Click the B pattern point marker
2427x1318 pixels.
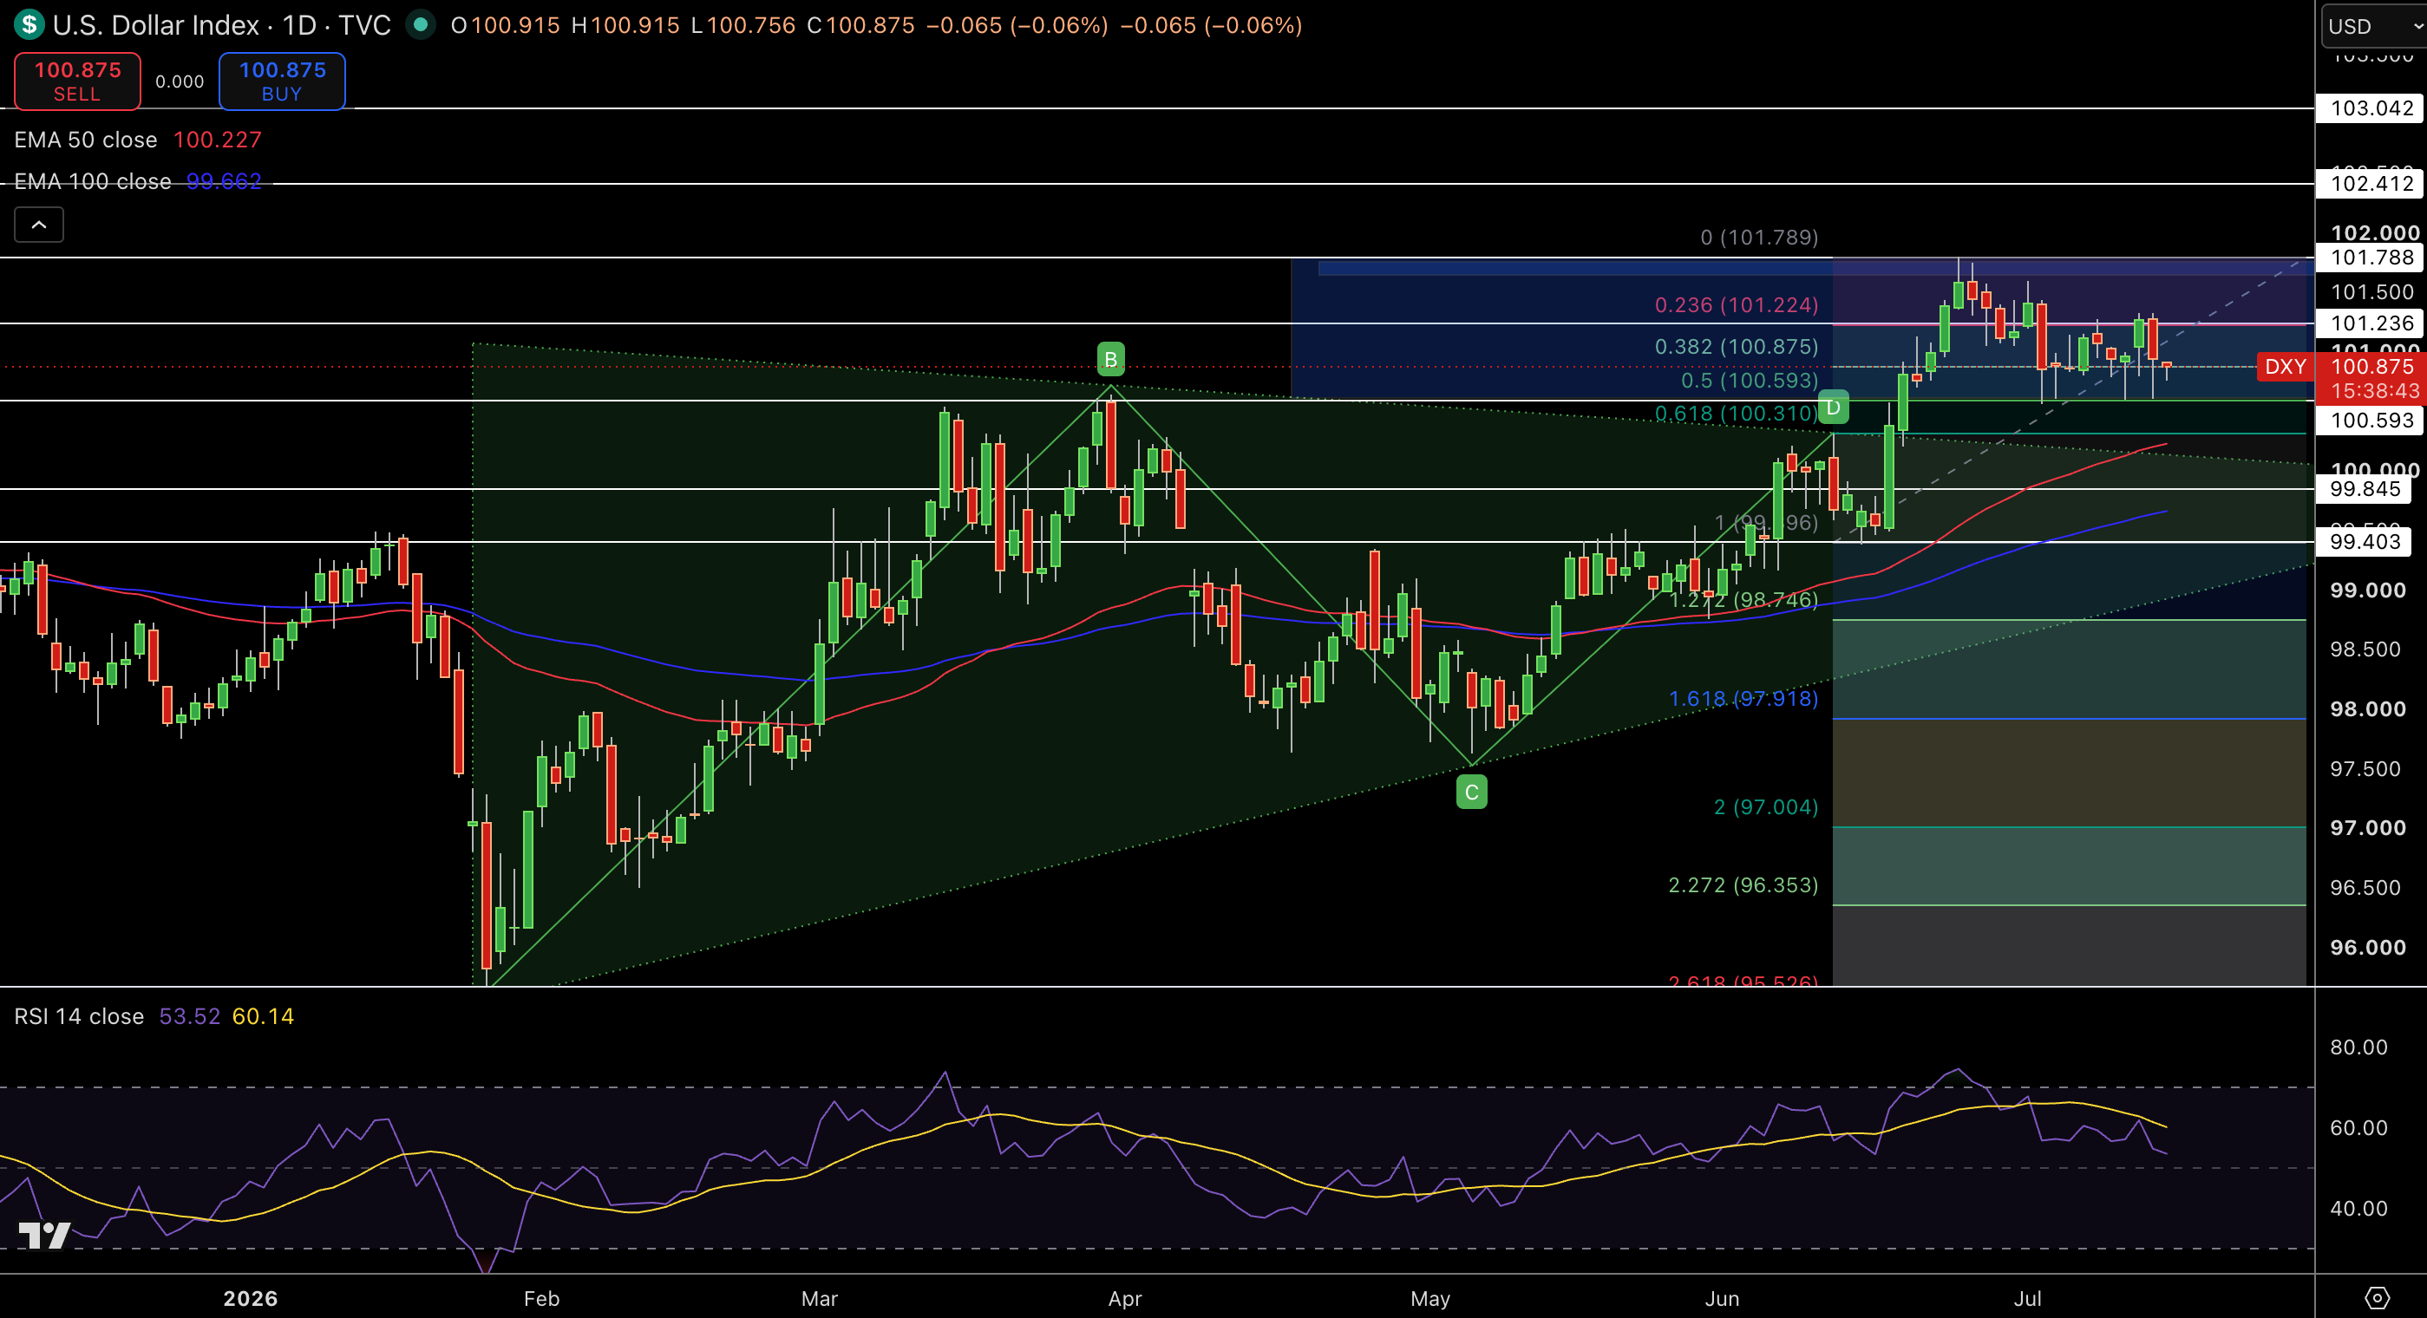[x=1111, y=359]
